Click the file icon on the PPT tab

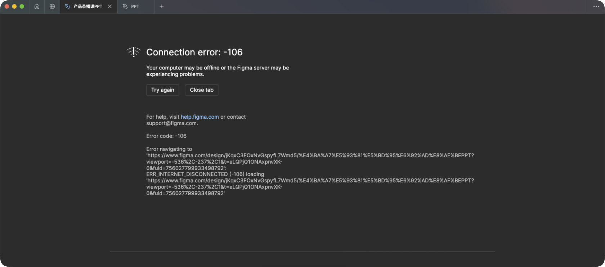tap(125, 6)
